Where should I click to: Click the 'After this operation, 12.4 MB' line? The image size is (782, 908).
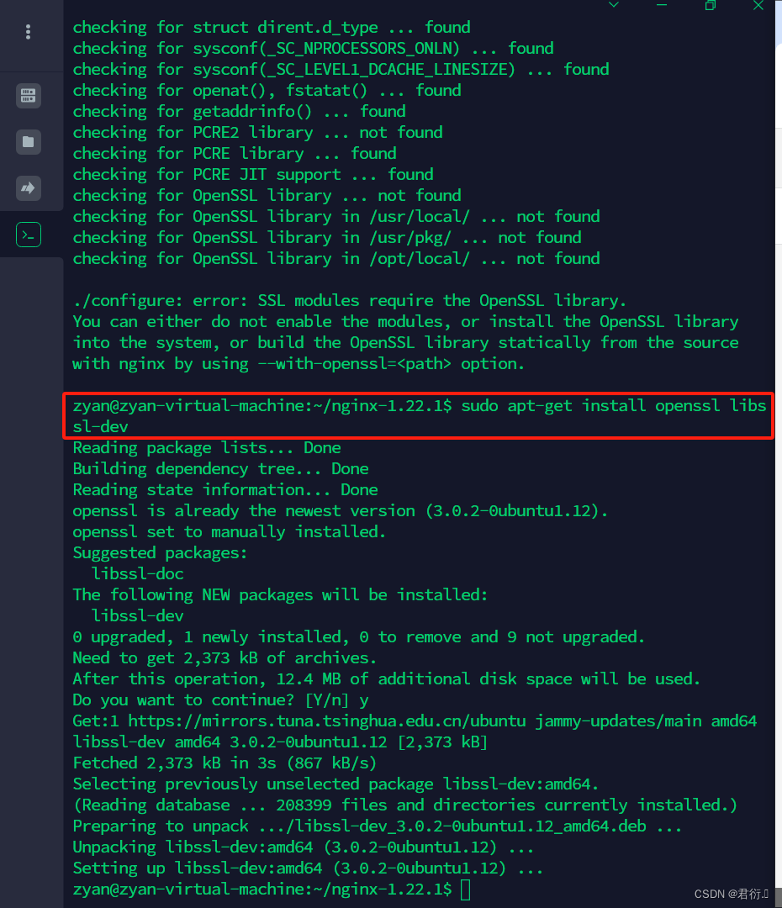point(386,678)
